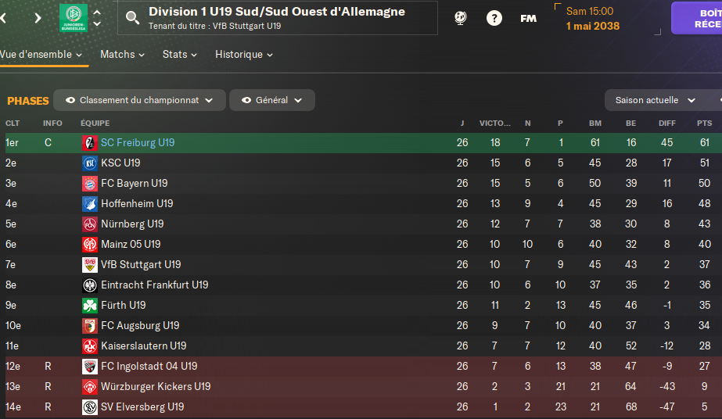The height and width of the screenshot is (419, 722).
Task: Click the FC Bayern U19 club badge
Action: pos(90,184)
